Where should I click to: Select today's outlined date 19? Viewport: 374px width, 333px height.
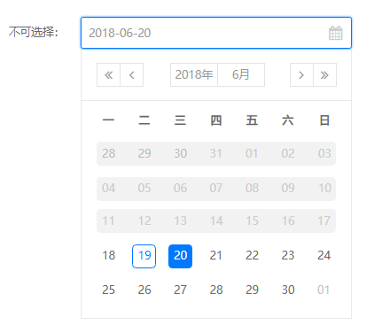[144, 256]
